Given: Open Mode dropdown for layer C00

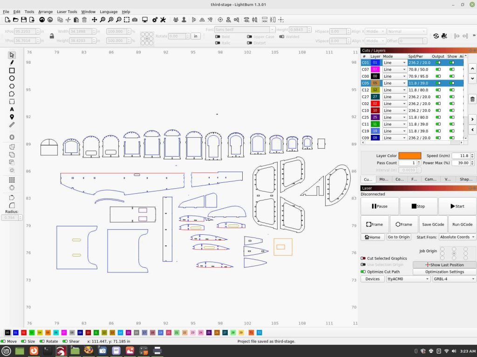Looking at the screenshot, I should coord(394,76).
